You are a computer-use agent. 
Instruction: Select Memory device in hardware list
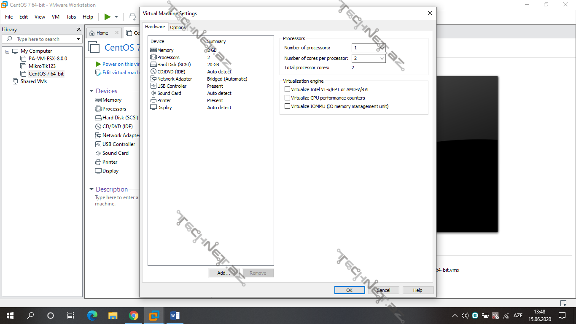165,50
